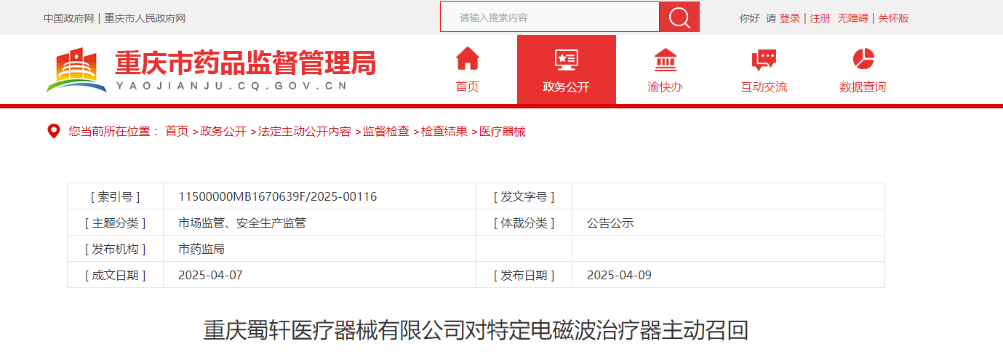Open 监督检查 in breadcrumb
Image resolution: width=1003 pixels, height=352 pixels.
coord(386,132)
